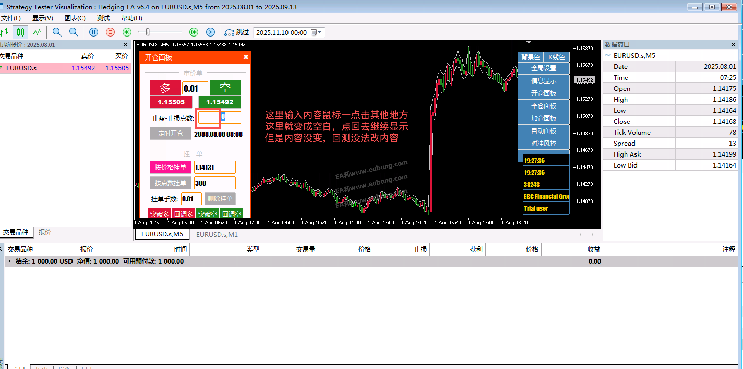Screen dimensions: 743x369
Task: Pause the strategy tester visualization
Action: pyautogui.click(x=93, y=32)
